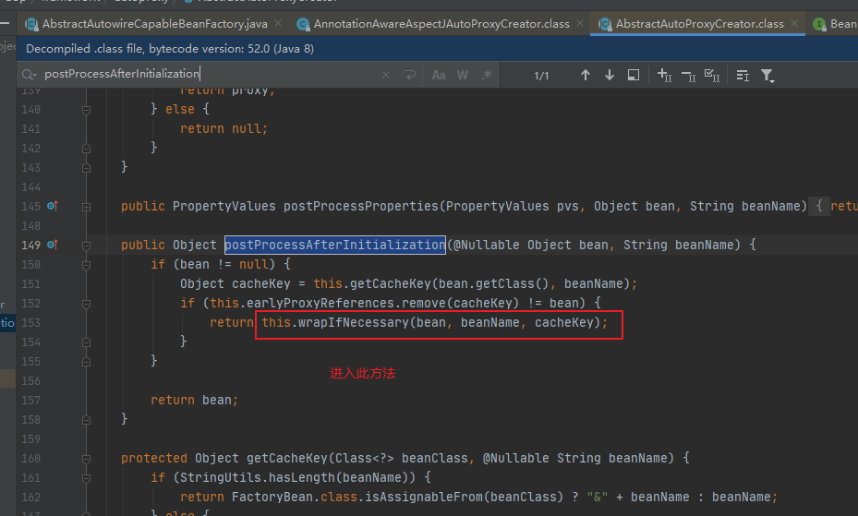Viewport: 858px width, 516px height.
Task: Go to previous occurrence arrow
Action: pos(585,75)
